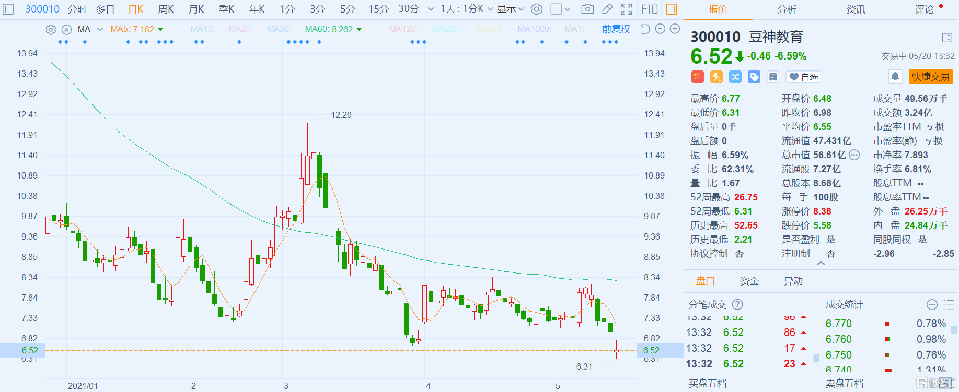Open the 资讯 news tab
Image resolution: width=959 pixels, height=392 pixels.
(856, 9)
